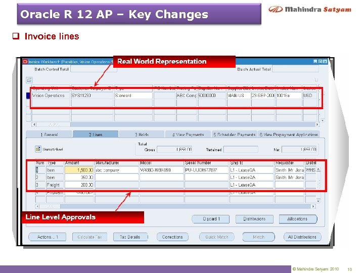Click the ABC Comp trading partner cell
364x273 pixels.
pyautogui.click(x=187, y=96)
